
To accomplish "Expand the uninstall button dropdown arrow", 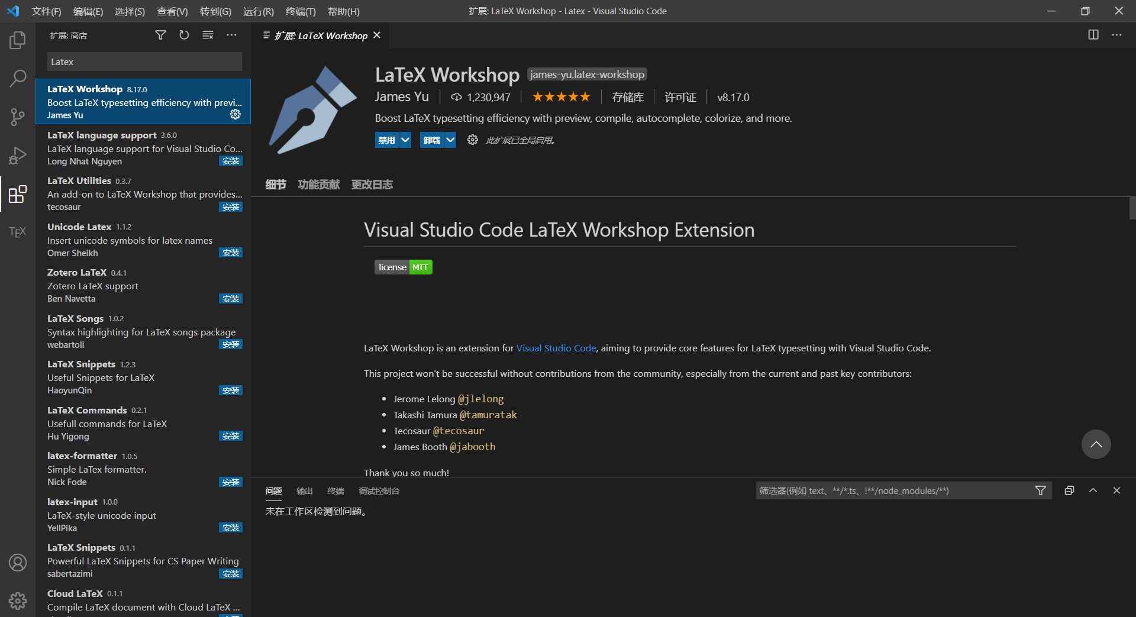I will point(450,140).
